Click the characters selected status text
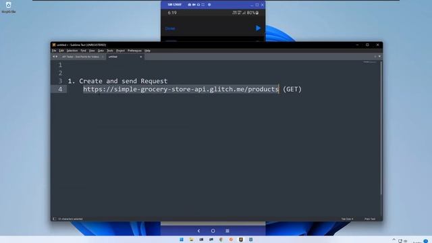Screen dimensions: 432x243 point(70,219)
